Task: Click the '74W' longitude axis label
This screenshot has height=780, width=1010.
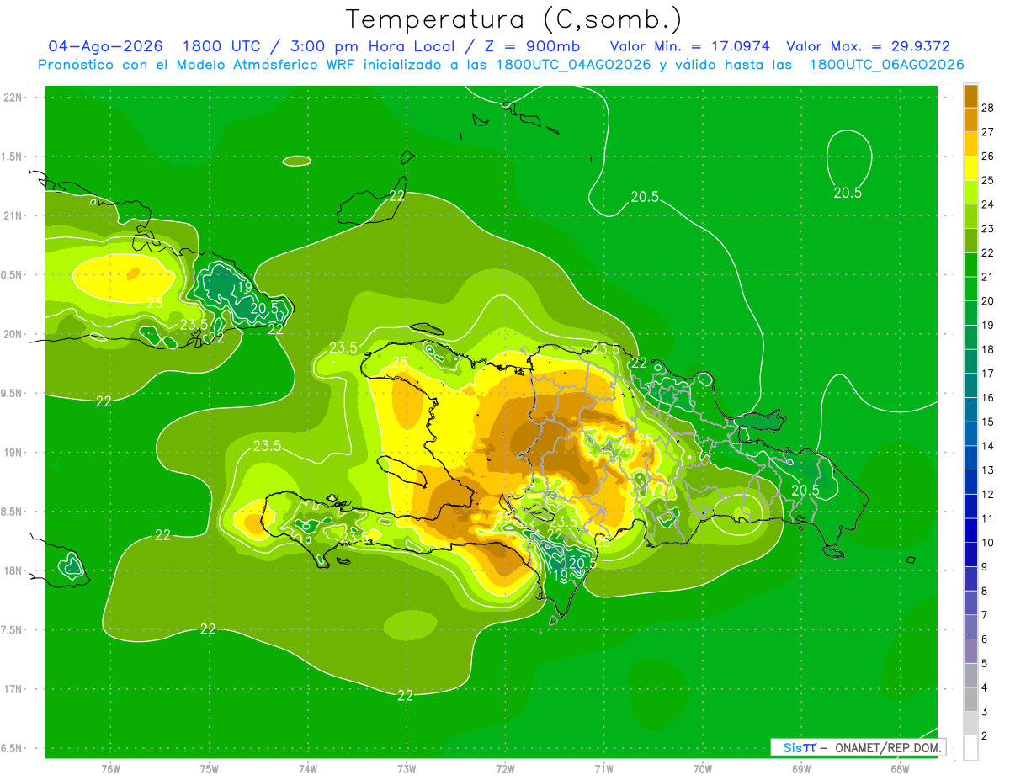Action: (x=308, y=768)
